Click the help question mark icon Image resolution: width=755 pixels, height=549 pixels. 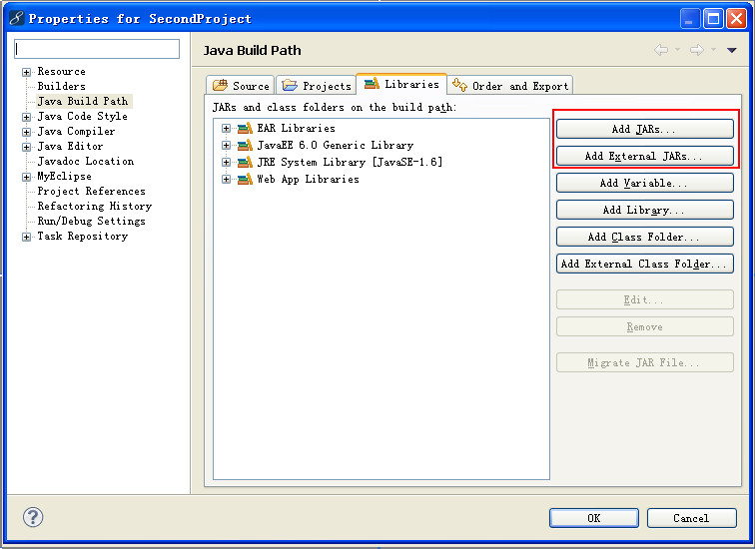click(x=33, y=517)
